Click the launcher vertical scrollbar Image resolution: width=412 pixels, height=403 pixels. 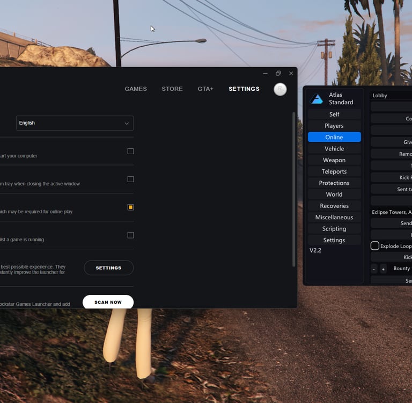coord(293,189)
